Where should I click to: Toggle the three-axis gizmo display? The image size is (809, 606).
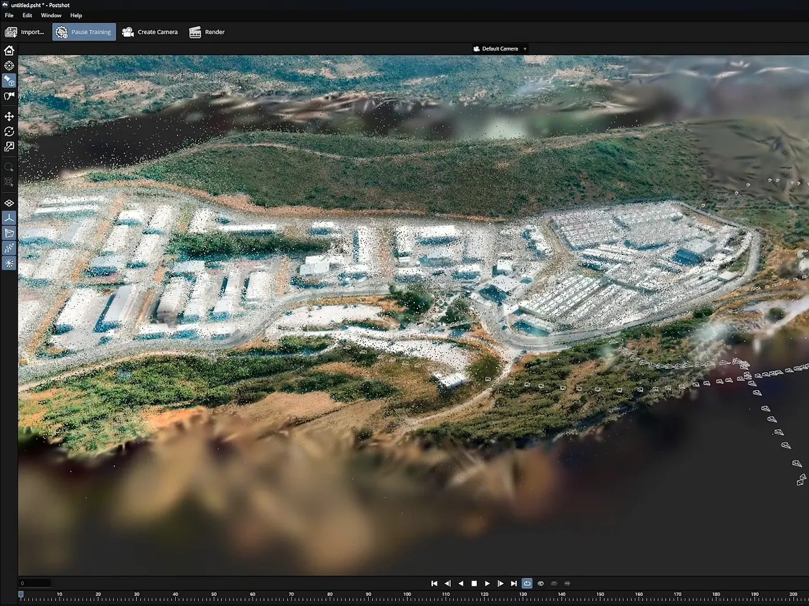pyautogui.click(x=9, y=218)
